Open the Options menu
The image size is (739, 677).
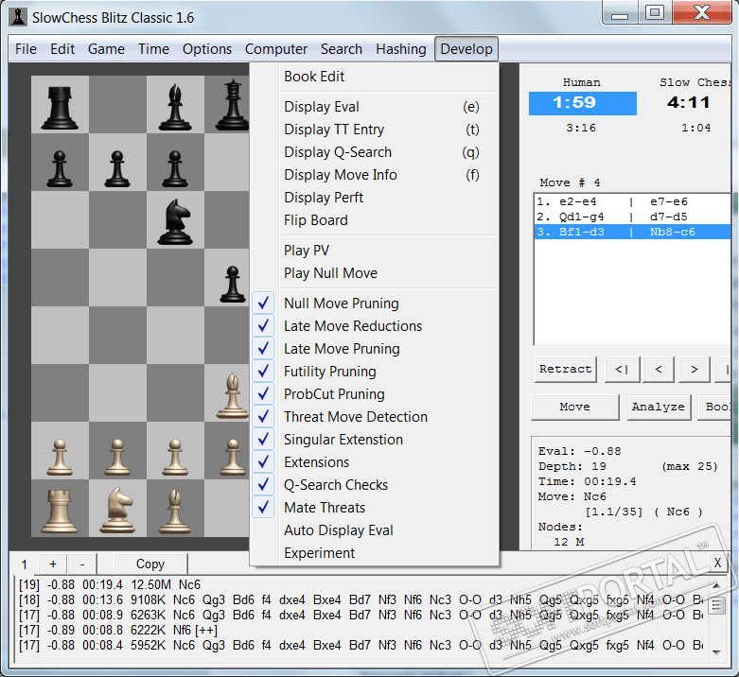(207, 49)
